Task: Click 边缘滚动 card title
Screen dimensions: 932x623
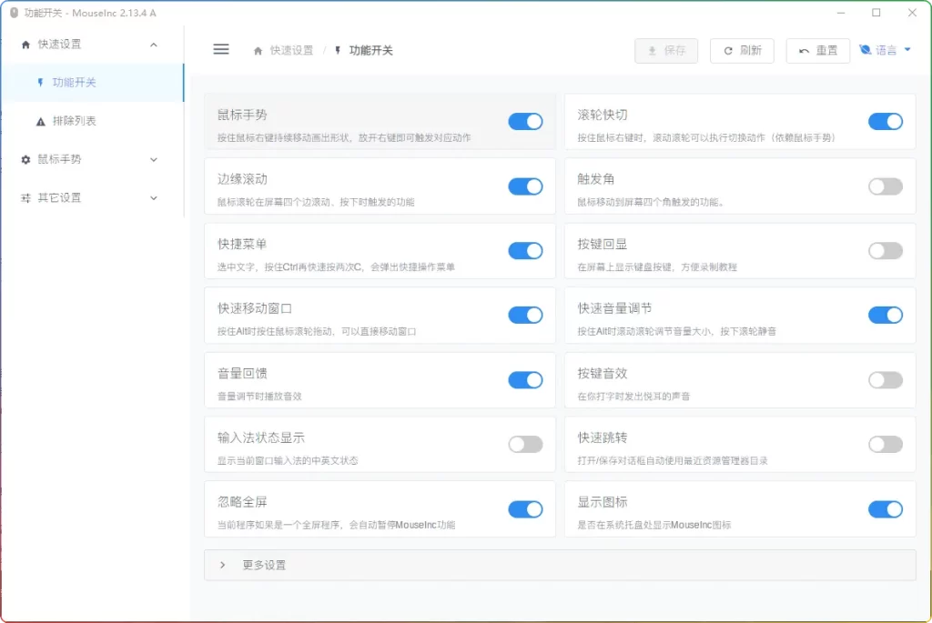Action: tap(242, 179)
